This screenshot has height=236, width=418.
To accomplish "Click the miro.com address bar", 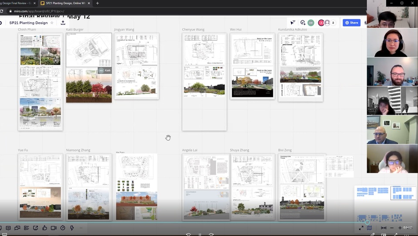I will 187,11.
